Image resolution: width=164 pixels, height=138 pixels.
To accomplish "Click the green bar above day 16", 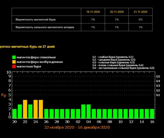I will pyautogui.click(x=152, y=113).
